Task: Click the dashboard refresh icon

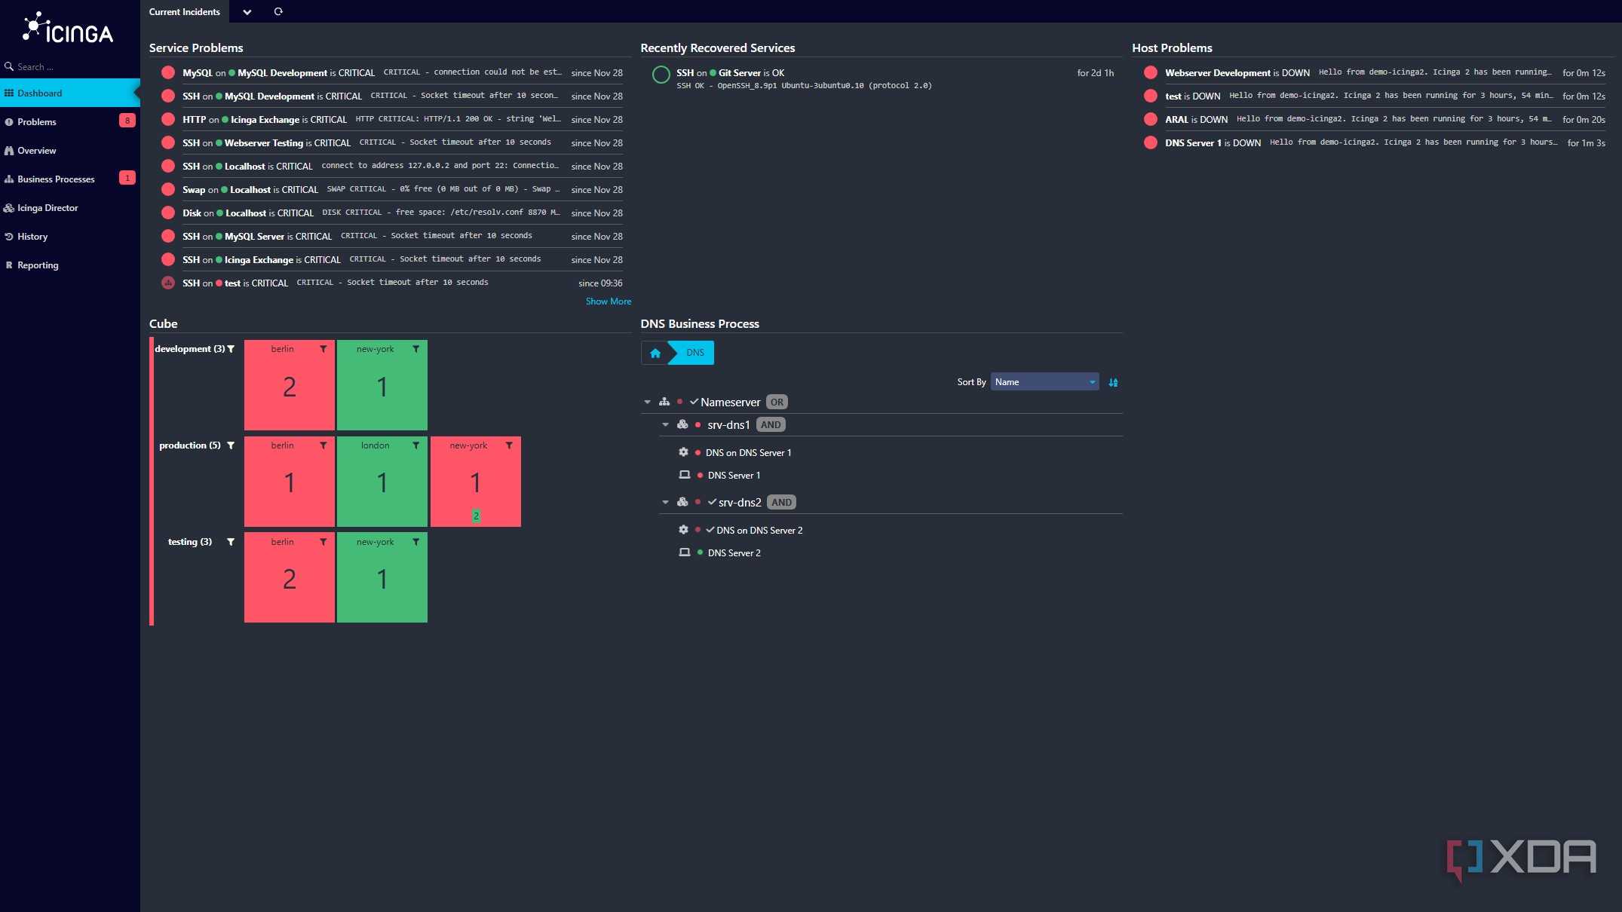Action: (278, 11)
